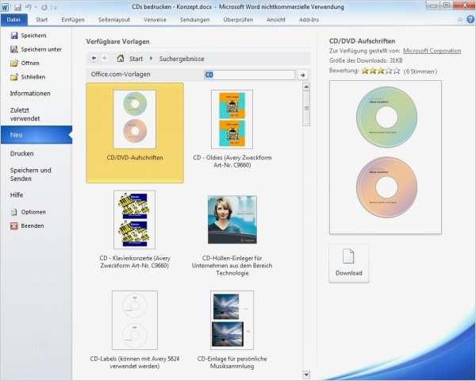Switch to the Start ribbon tab

click(41, 20)
